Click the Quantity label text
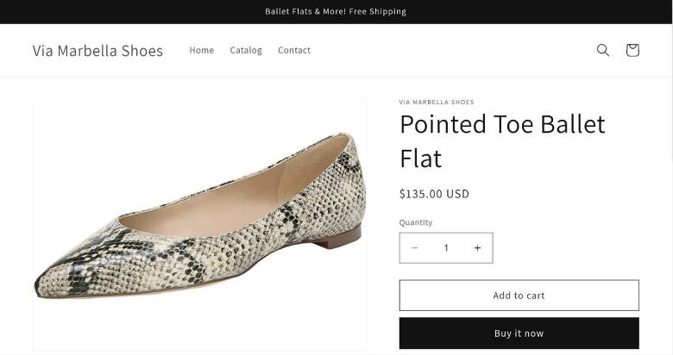 point(416,222)
